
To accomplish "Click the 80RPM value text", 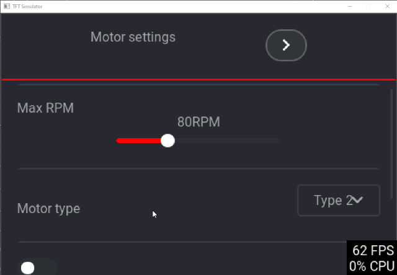I will [x=198, y=122].
